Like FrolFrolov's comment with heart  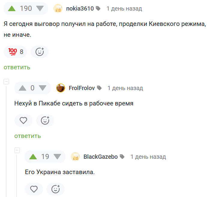[23, 120]
